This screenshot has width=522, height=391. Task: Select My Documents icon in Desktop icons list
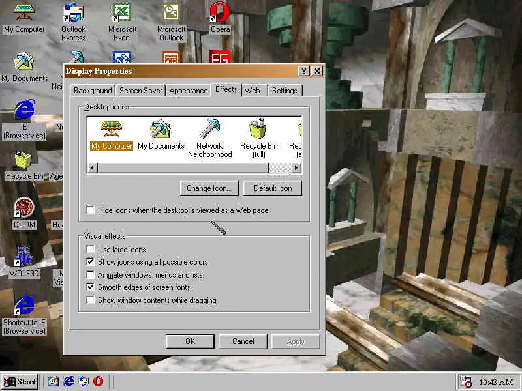coord(161,136)
